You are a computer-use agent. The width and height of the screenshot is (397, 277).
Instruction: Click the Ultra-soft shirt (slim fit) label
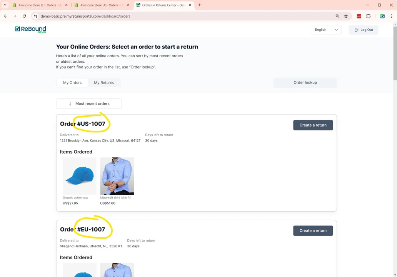(116, 197)
